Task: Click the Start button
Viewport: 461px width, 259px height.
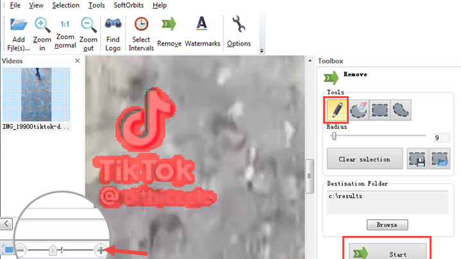Action: [387, 251]
